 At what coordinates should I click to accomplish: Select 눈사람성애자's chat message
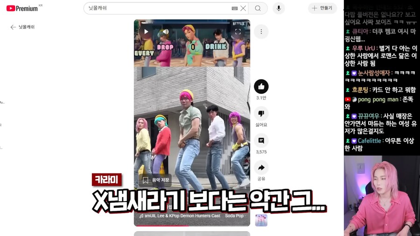(x=380, y=76)
